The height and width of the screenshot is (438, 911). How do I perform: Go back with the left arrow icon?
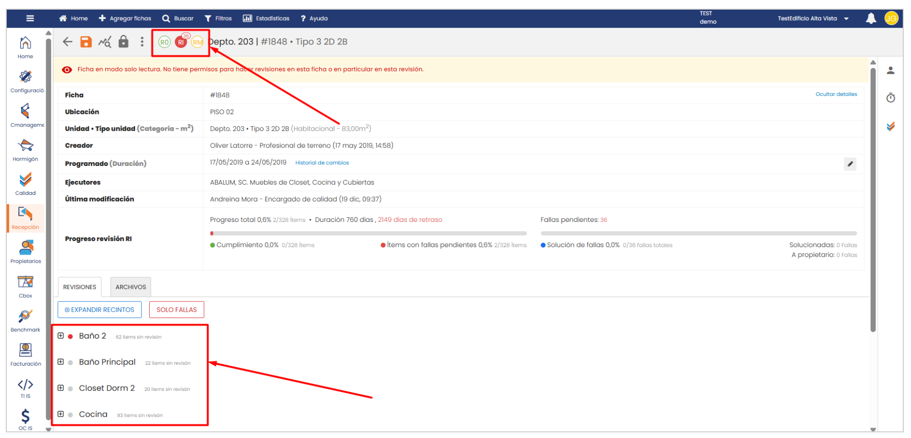[68, 42]
